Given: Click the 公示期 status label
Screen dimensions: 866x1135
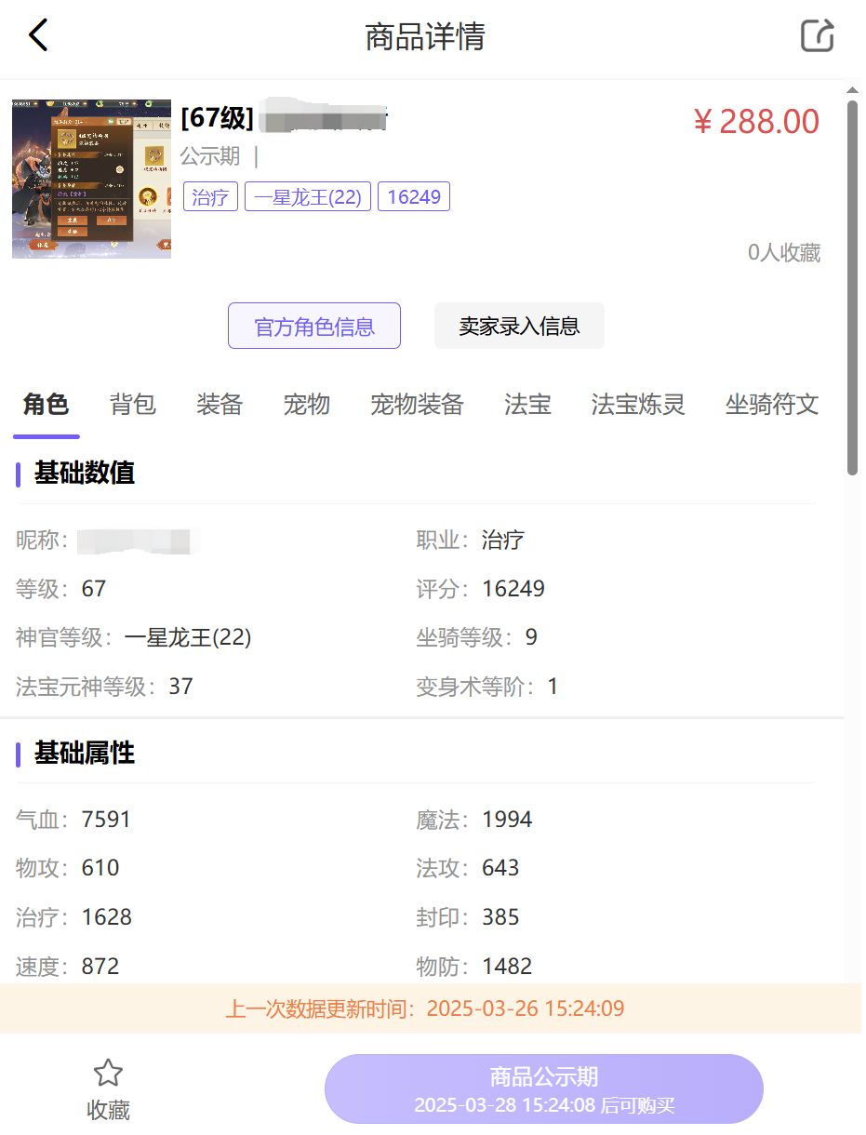Looking at the screenshot, I should [210, 155].
